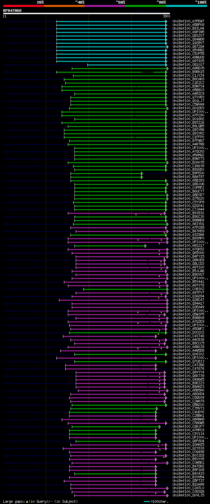Click the UniRef100_Q01DD3 label
Image resolution: width=210 pixels, height=504 pixels.
[x=188, y=108]
